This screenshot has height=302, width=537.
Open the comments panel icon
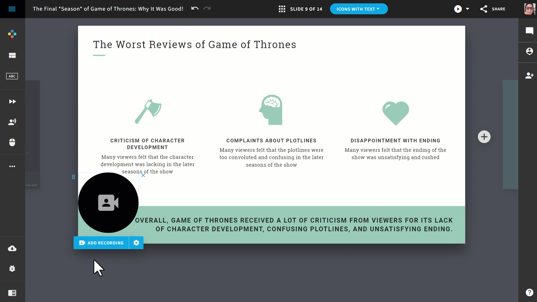pos(529,31)
